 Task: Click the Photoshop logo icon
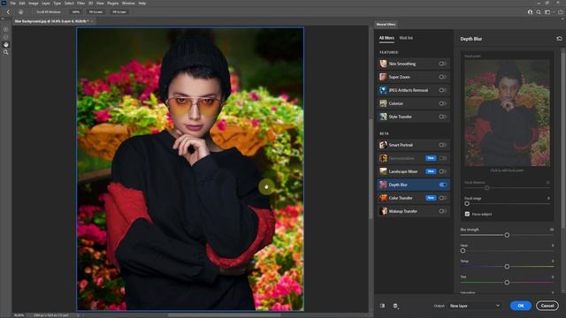[4, 3]
